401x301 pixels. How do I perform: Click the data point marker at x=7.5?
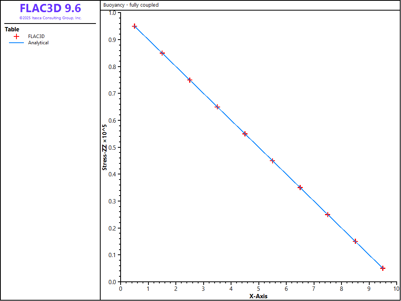tap(328, 214)
